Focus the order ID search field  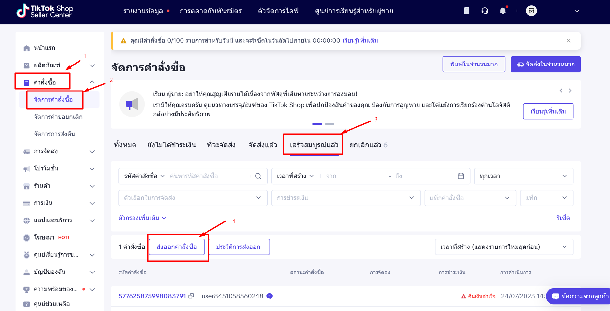(209, 176)
